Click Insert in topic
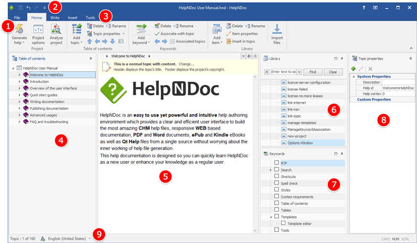 click(241, 41)
